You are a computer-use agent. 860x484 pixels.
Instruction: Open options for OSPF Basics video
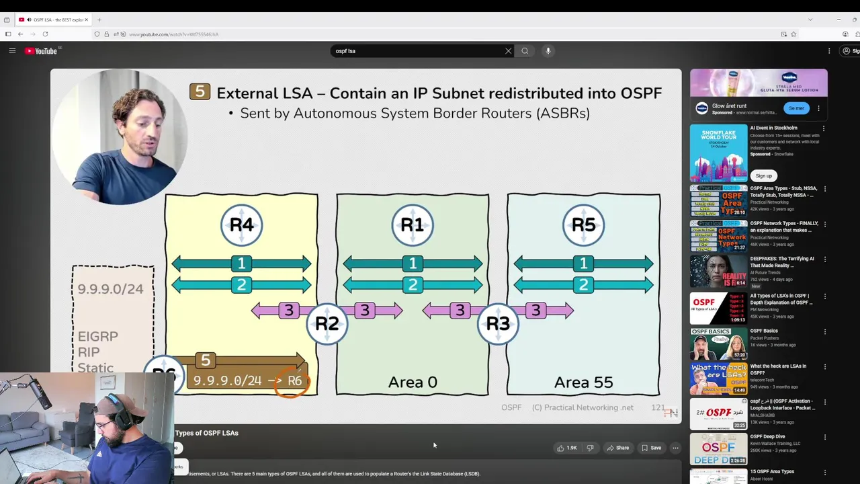(x=825, y=332)
